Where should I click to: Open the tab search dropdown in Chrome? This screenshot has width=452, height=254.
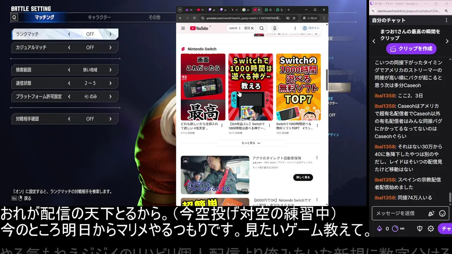[x=180, y=10]
